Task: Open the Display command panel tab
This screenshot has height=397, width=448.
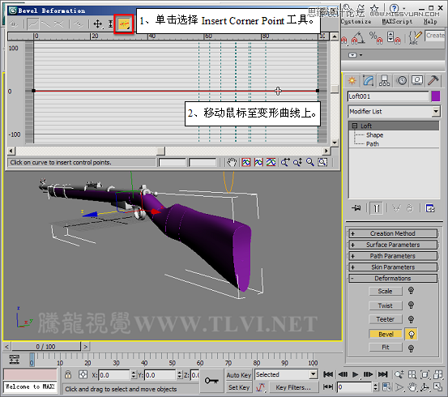Action: (417, 80)
